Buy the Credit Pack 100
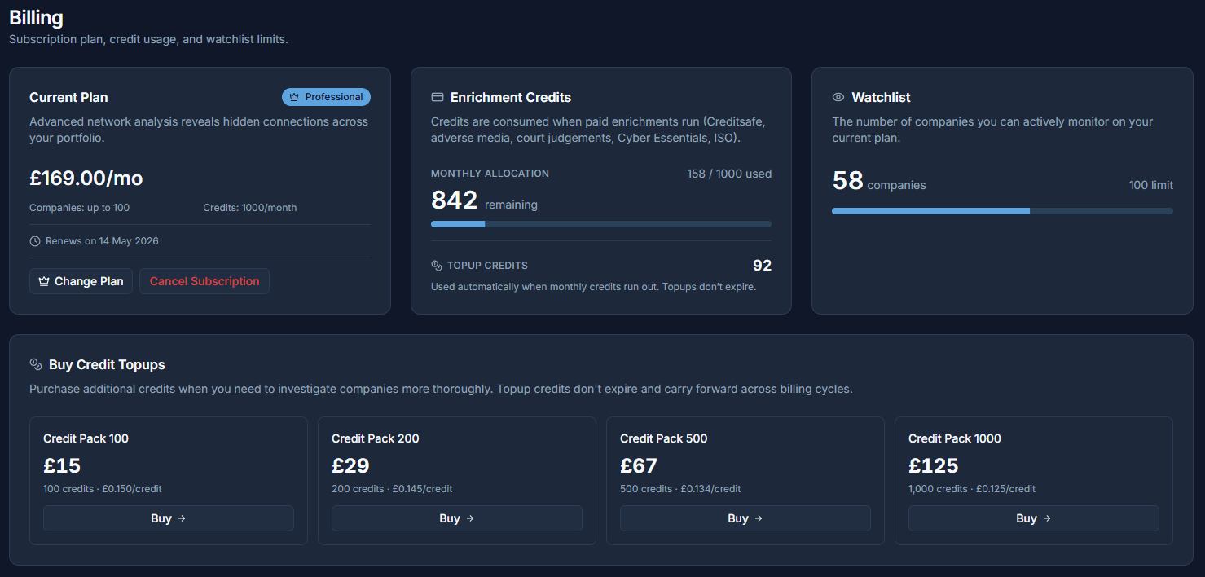Image resolution: width=1205 pixels, height=577 pixels. click(x=169, y=518)
